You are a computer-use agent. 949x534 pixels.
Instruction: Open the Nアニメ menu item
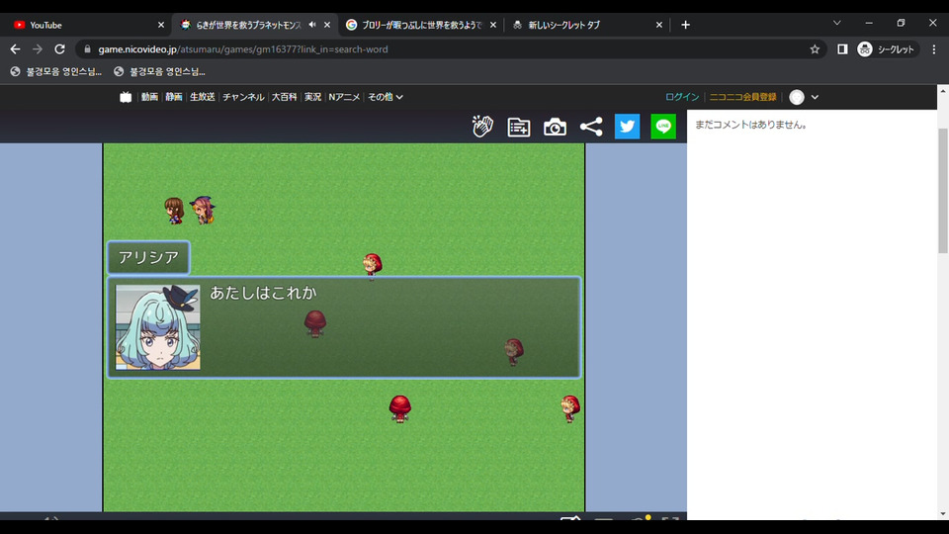point(344,97)
